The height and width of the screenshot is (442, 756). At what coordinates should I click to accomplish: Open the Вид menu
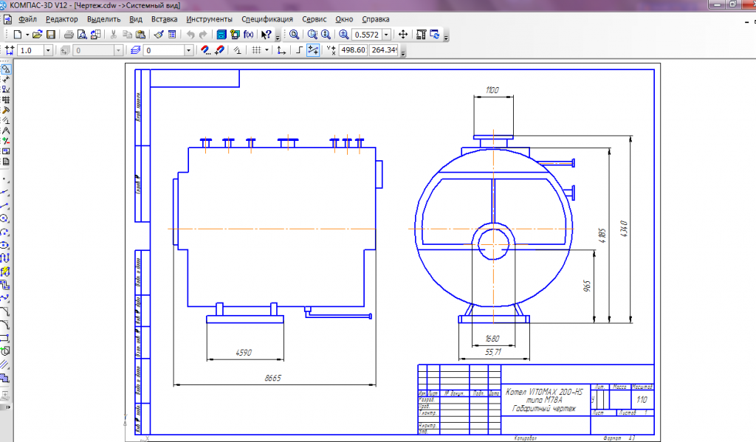[x=136, y=19]
